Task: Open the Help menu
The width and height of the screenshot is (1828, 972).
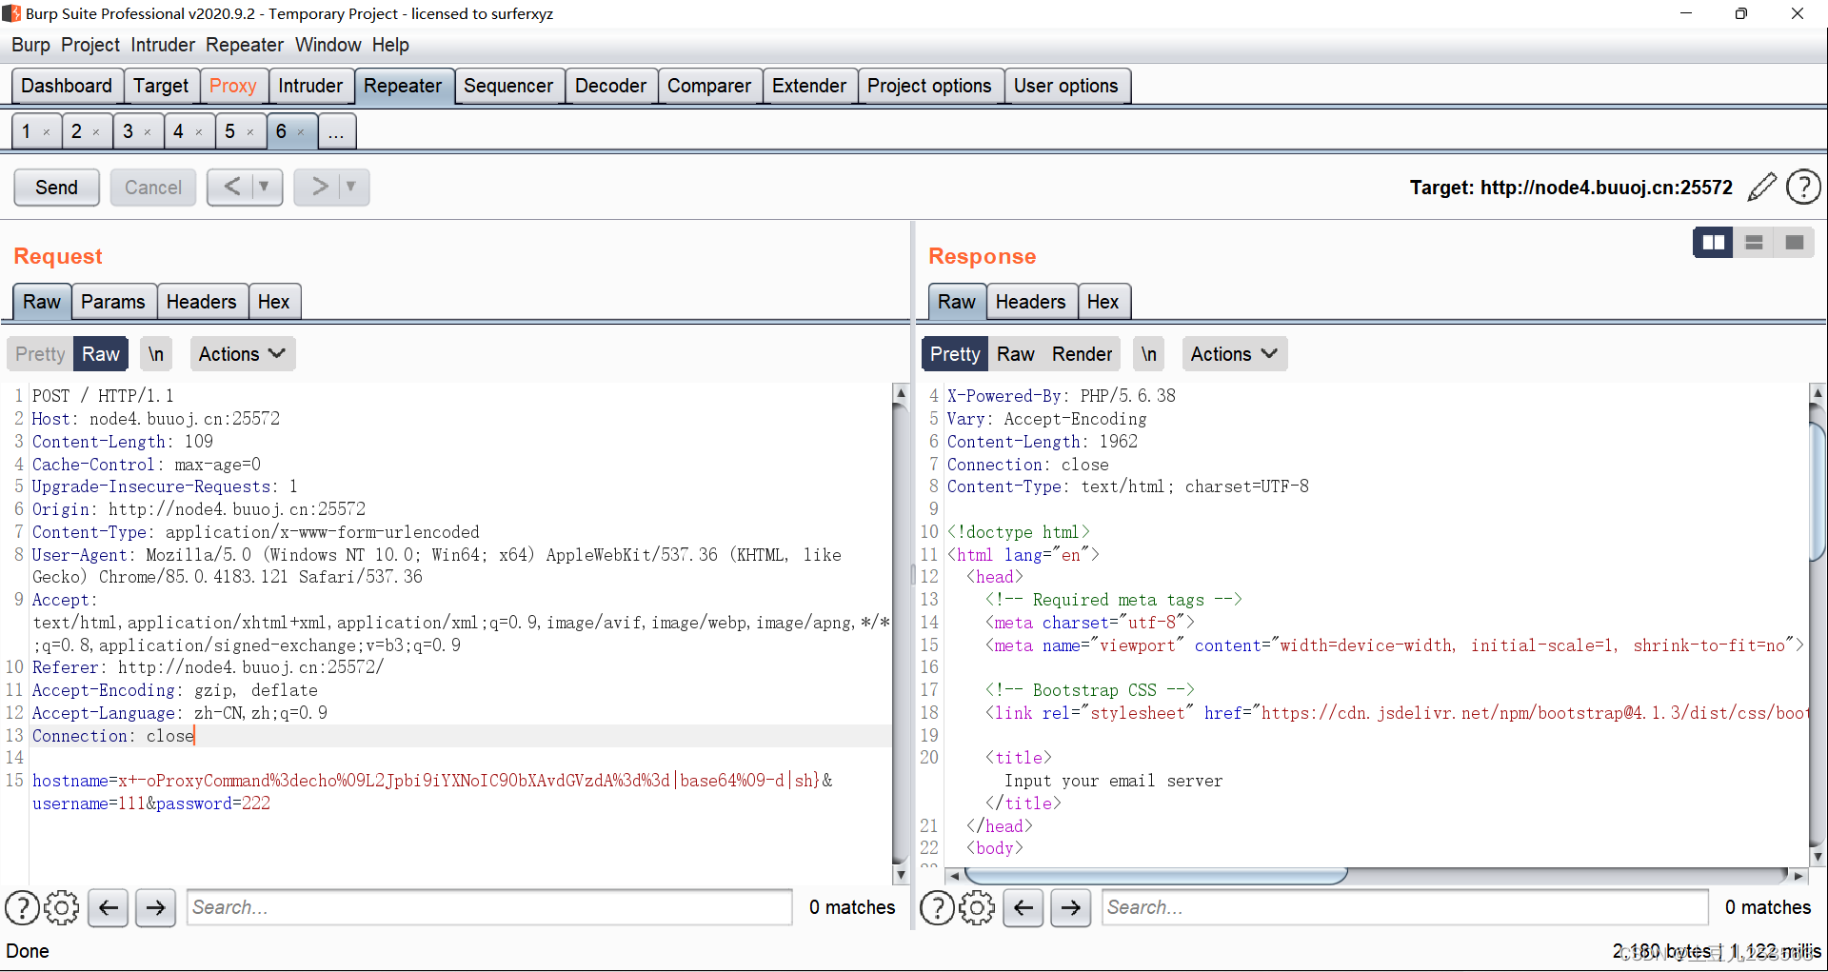Action: [390, 45]
